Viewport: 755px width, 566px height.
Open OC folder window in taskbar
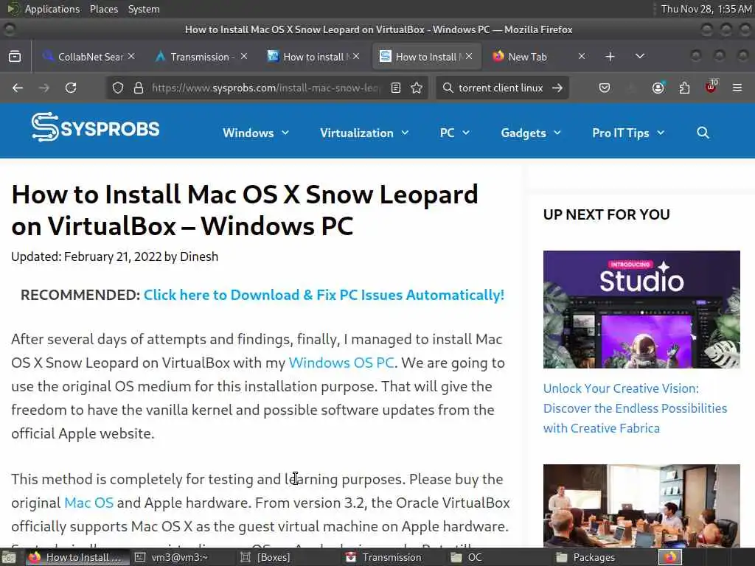point(474,557)
